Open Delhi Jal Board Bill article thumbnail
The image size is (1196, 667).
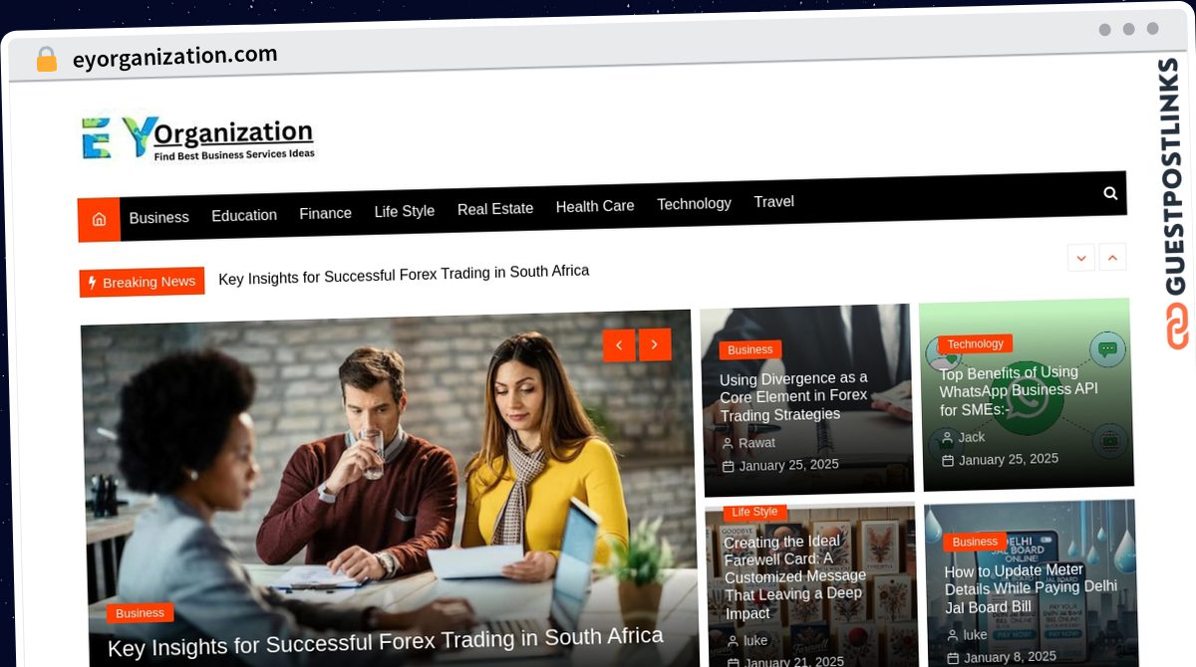coord(1031,582)
